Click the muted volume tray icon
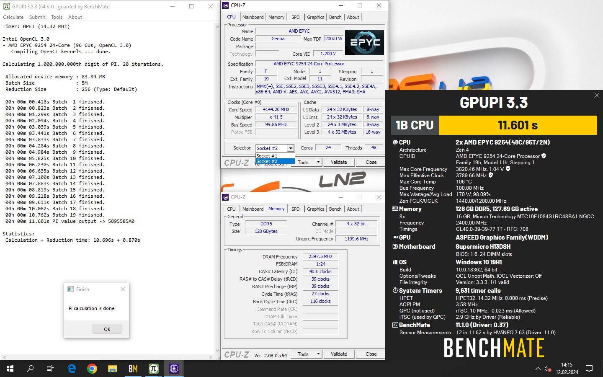 (548, 369)
